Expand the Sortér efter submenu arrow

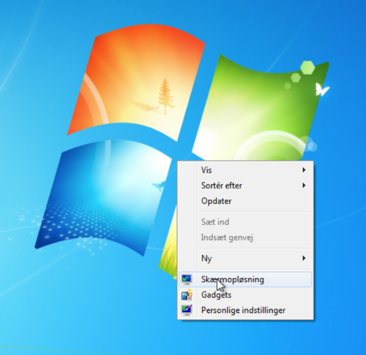(304, 185)
